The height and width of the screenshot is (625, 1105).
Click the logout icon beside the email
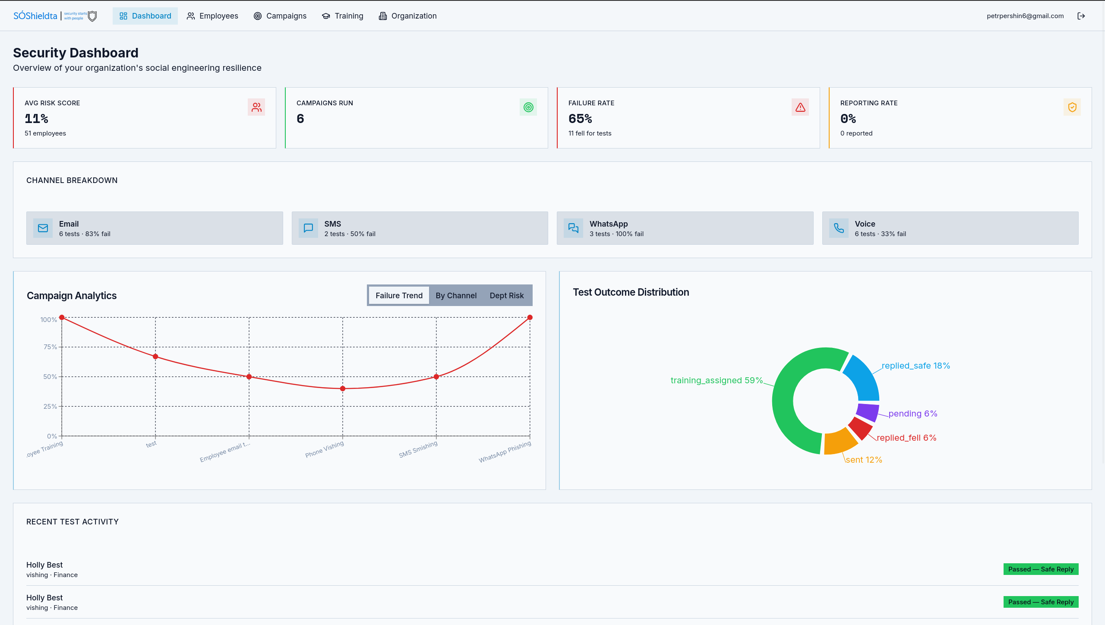pos(1081,16)
